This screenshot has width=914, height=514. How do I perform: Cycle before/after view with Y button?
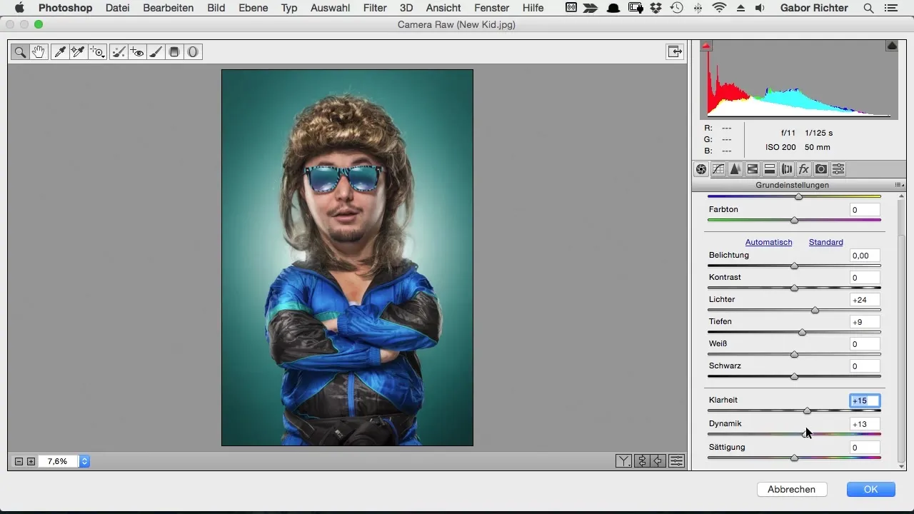(x=624, y=460)
